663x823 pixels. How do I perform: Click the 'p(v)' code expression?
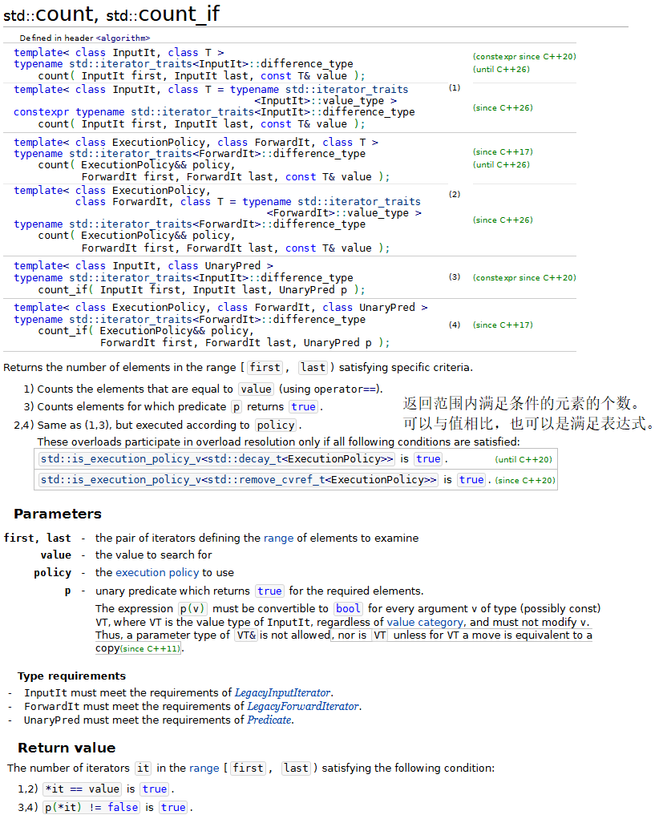(x=192, y=609)
